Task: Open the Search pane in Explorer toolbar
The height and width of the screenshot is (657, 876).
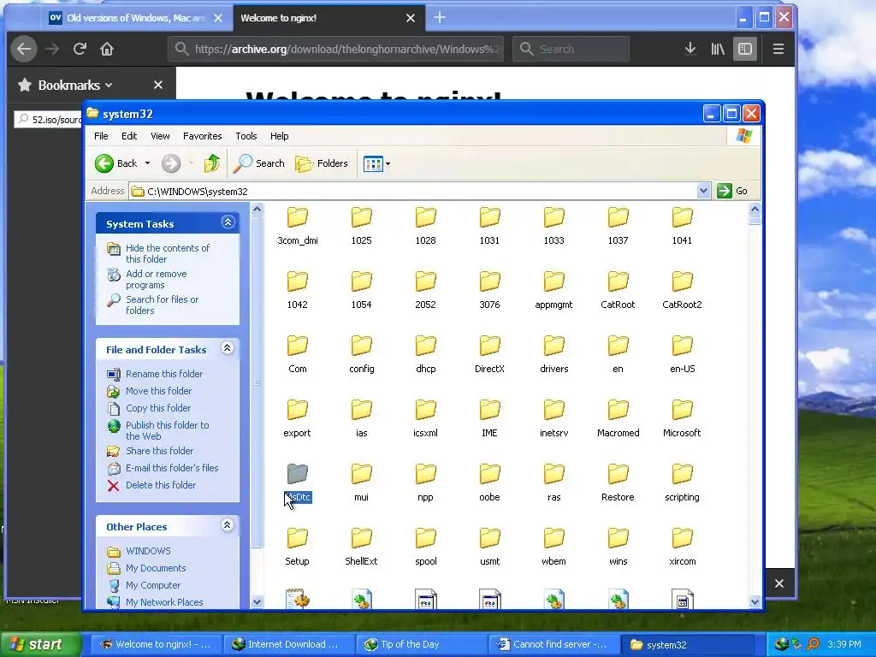Action: (x=258, y=163)
